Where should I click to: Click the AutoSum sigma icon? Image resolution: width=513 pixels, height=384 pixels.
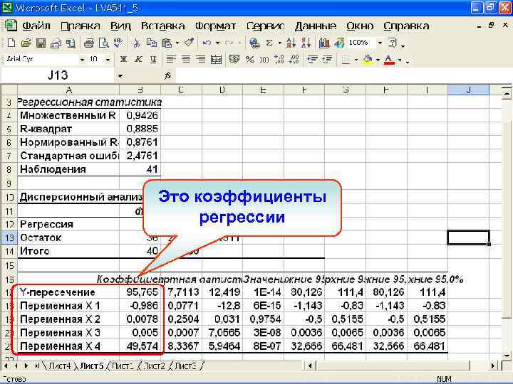[x=269, y=43]
